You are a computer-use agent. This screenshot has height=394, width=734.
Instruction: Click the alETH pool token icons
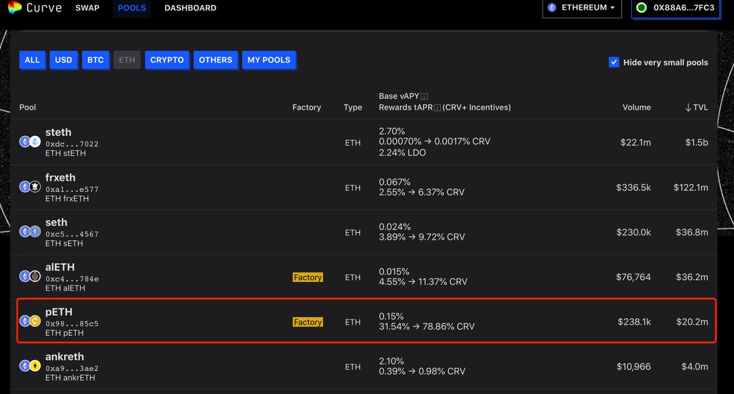click(30, 277)
